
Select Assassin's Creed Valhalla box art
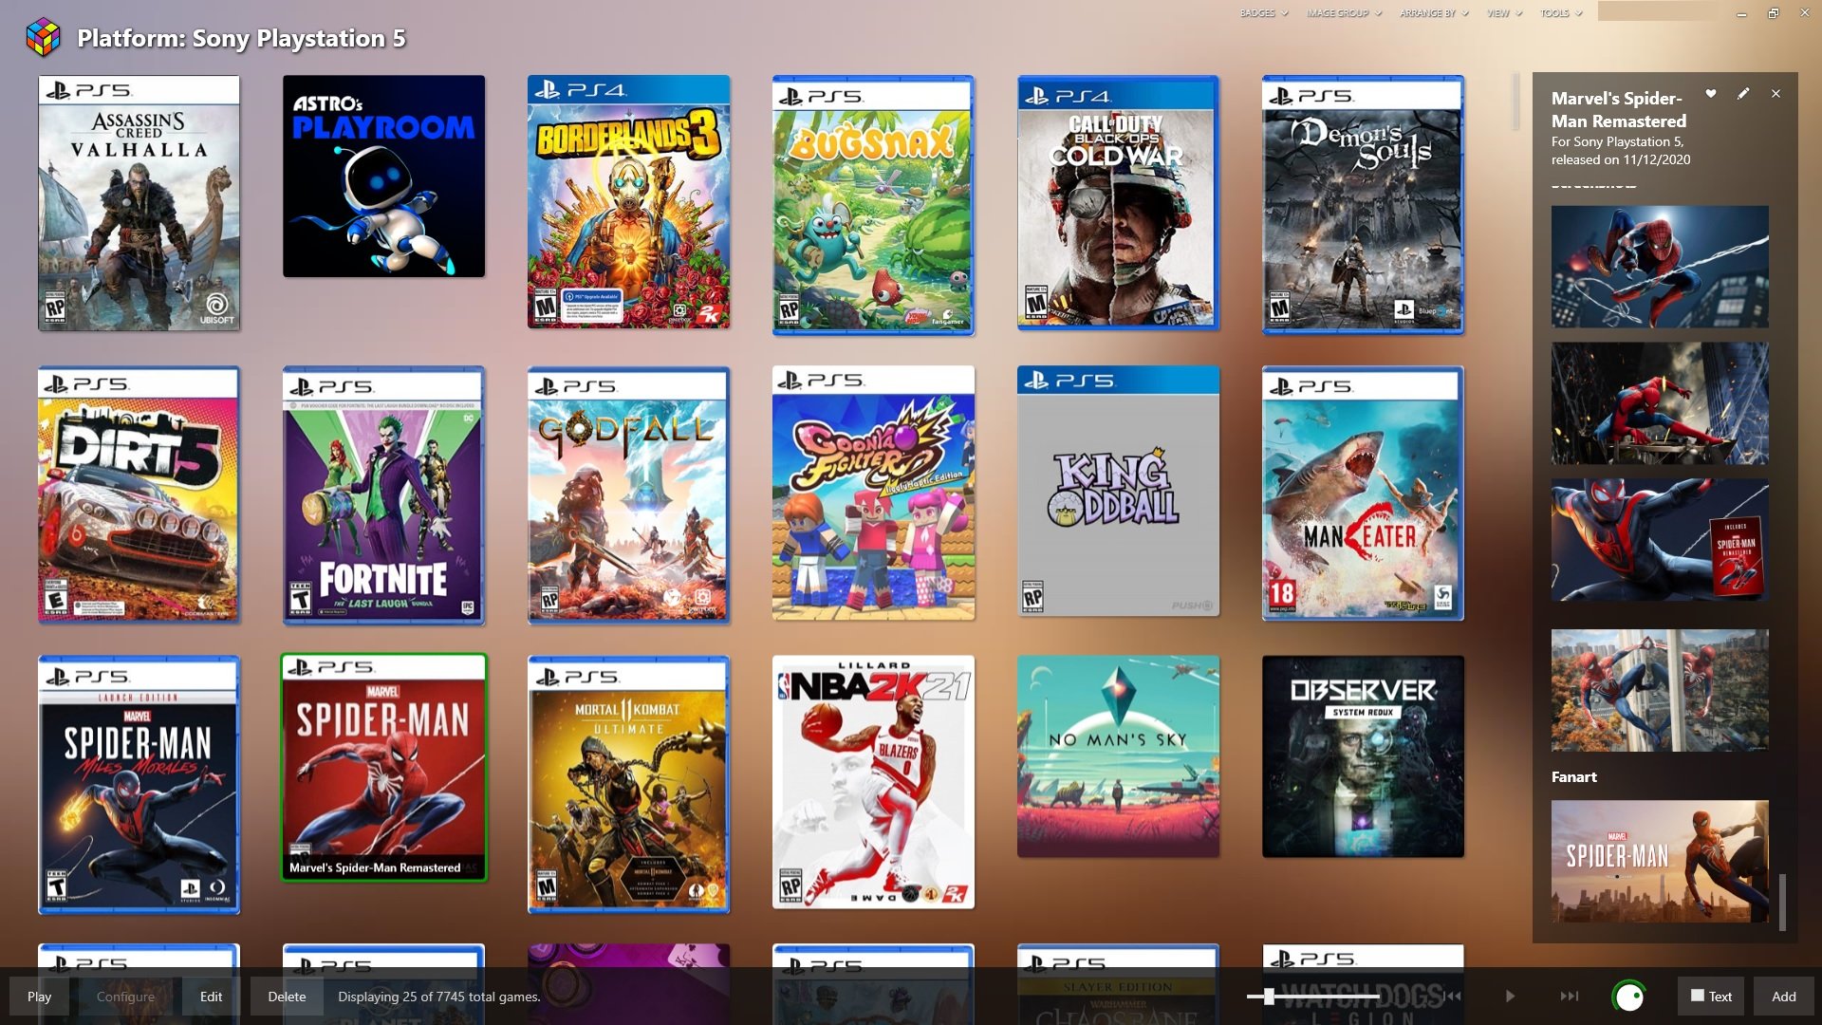(x=139, y=203)
